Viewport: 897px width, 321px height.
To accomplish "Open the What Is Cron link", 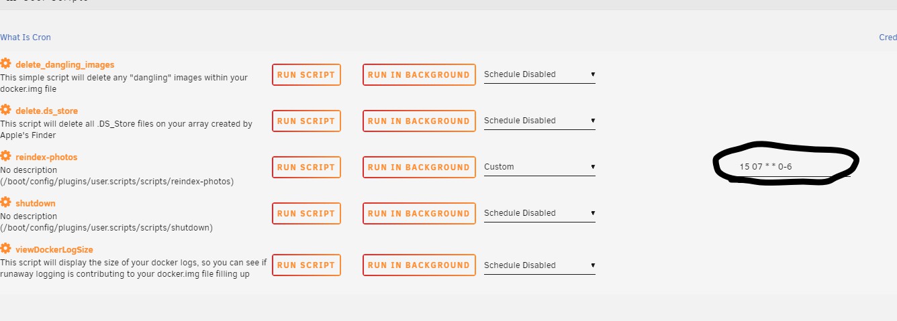I will click(26, 38).
